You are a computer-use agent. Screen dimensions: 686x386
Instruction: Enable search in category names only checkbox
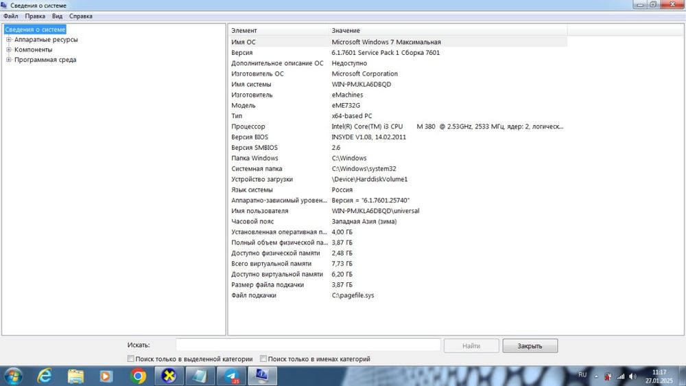pyautogui.click(x=263, y=359)
